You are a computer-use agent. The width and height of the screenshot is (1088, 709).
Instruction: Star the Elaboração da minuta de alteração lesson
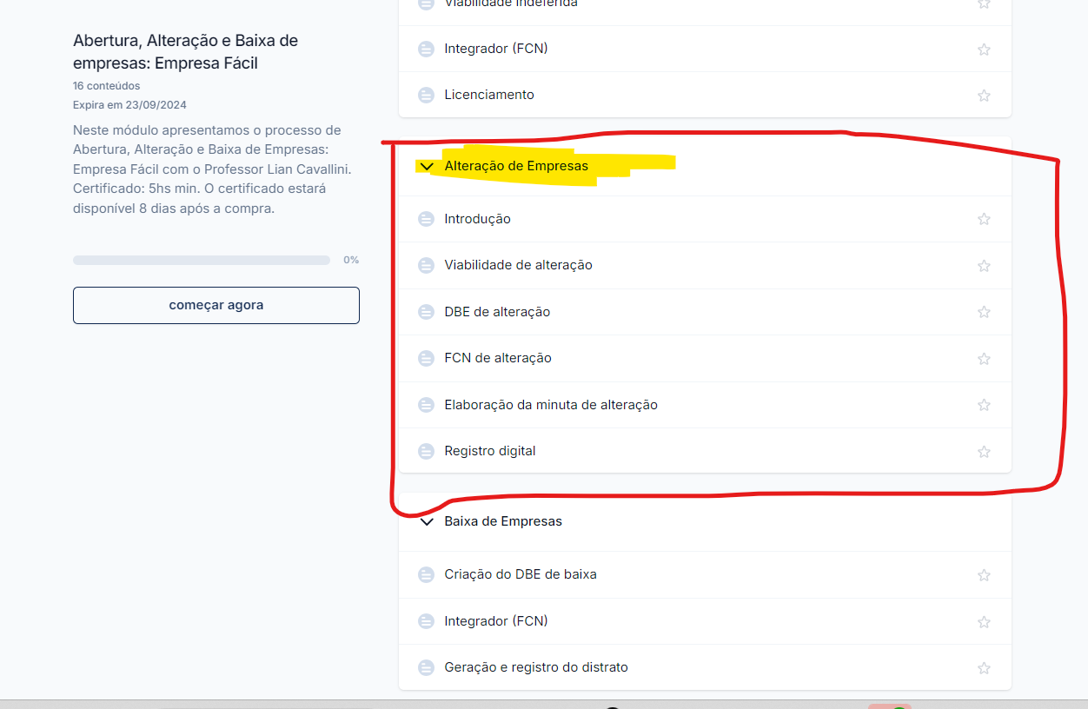pyautogui.click(x=984, y=405)
